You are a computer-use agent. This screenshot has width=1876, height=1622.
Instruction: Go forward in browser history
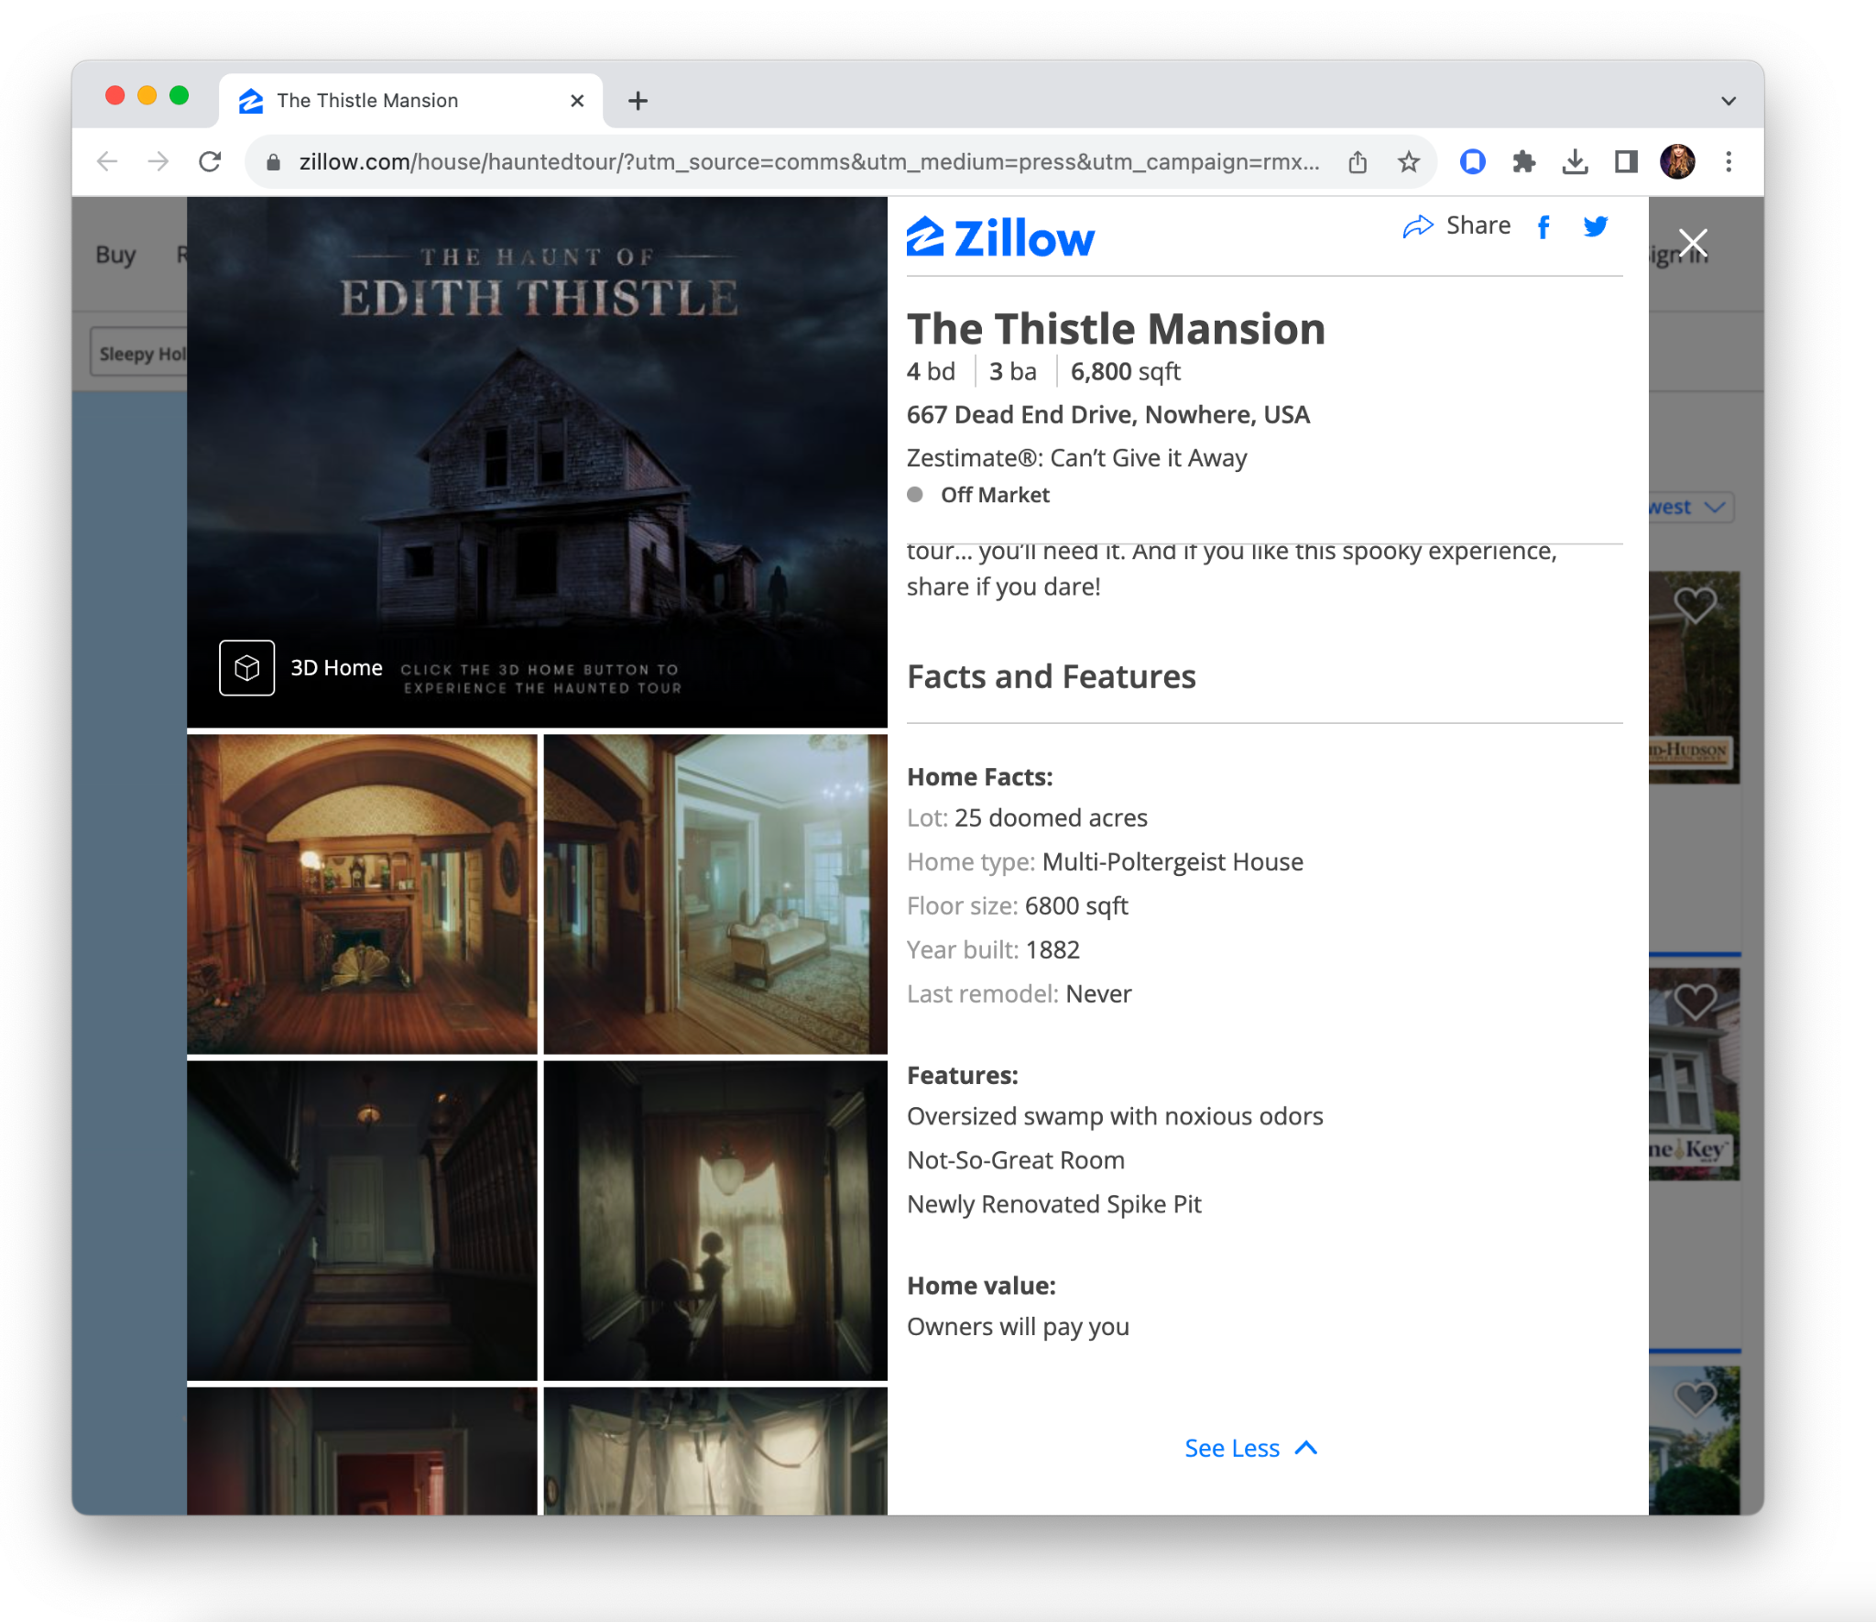click(x=158, y=162)
